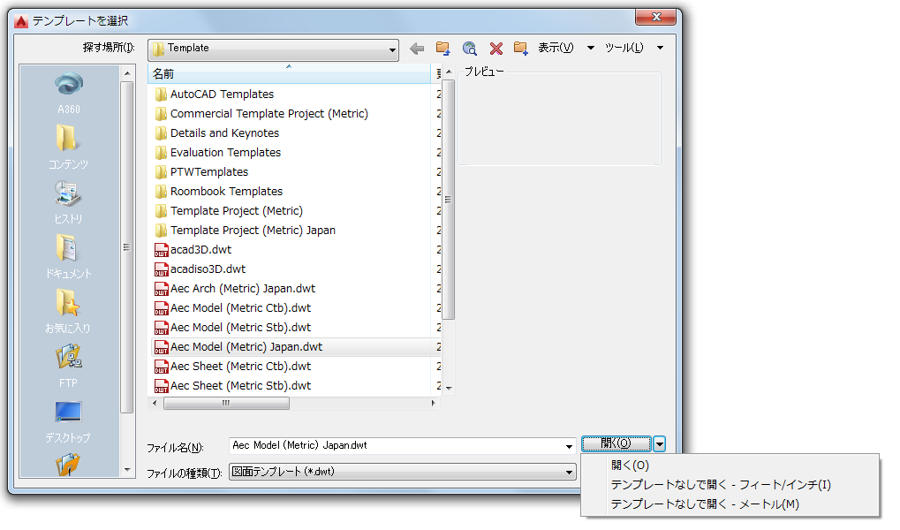Choose テンプレートなしで開く - フィート/インチ(I)
The width and height of the screenshot is (900, 530).
721,485
